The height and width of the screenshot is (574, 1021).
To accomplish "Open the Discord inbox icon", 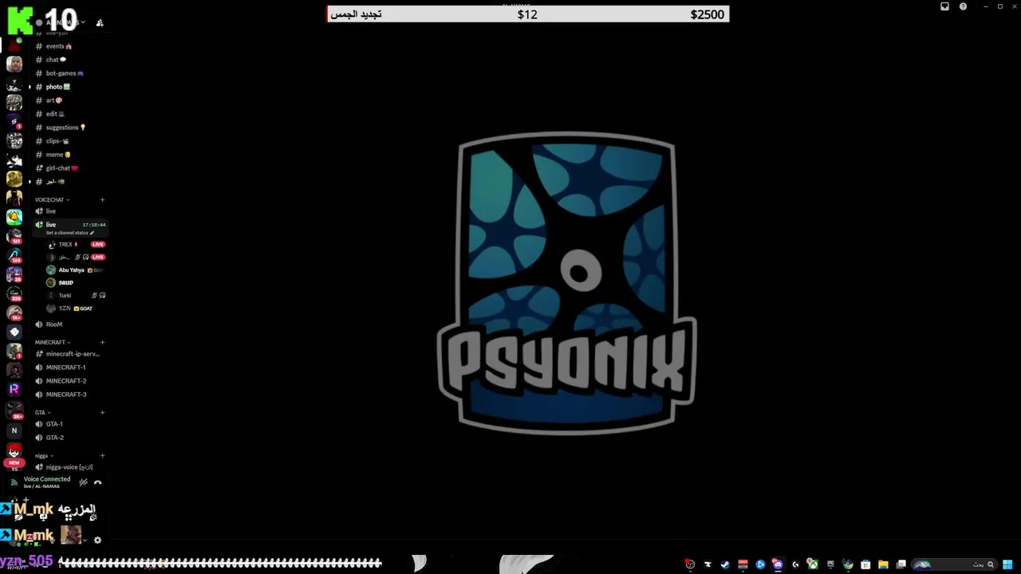I will click(x=944, y=6).
